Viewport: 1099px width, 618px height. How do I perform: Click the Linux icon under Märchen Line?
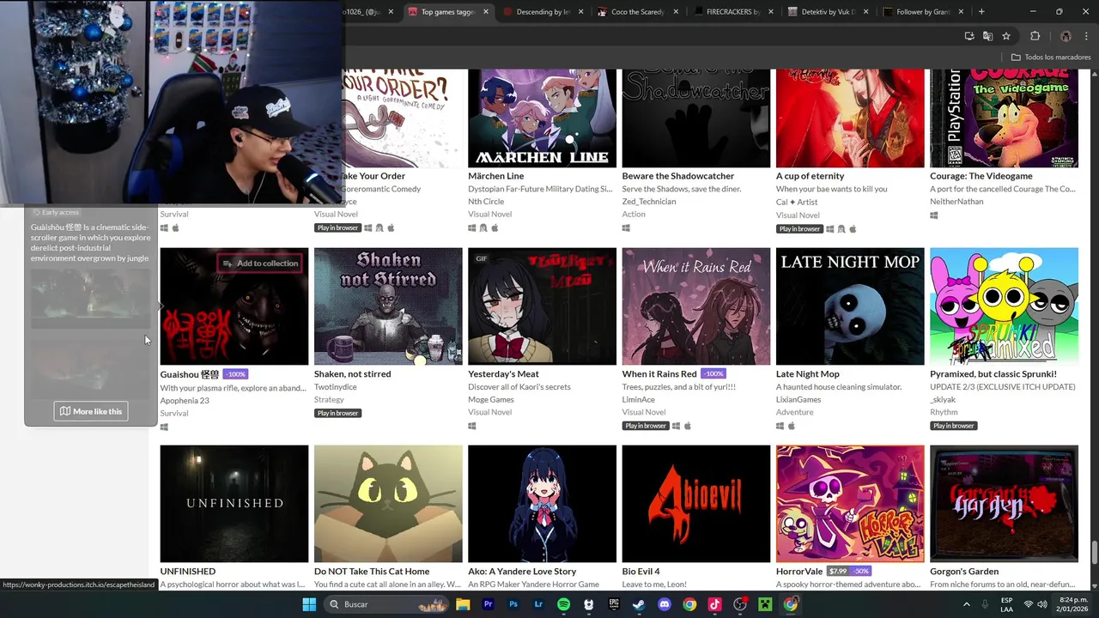483,228
